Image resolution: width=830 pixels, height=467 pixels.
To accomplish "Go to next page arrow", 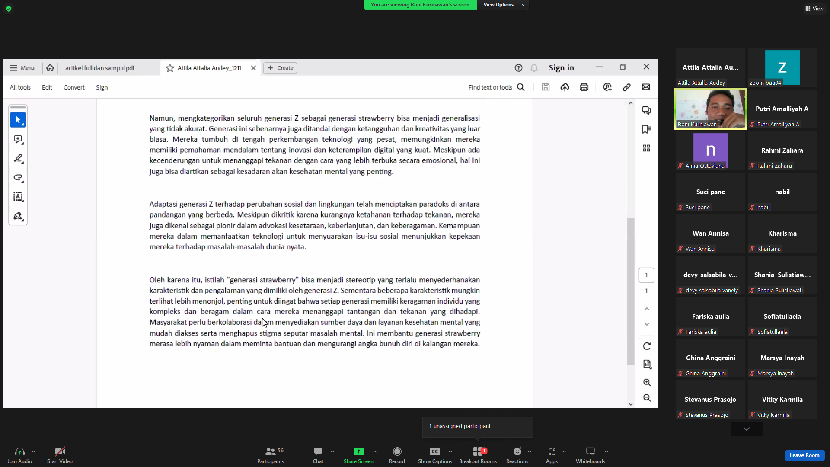I will (647, 324).
